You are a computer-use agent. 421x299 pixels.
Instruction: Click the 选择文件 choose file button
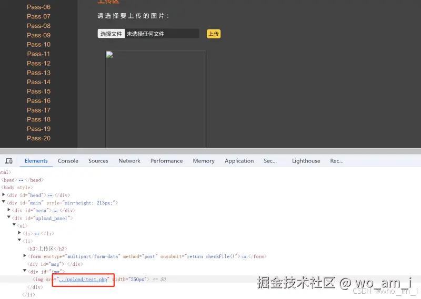111,34
